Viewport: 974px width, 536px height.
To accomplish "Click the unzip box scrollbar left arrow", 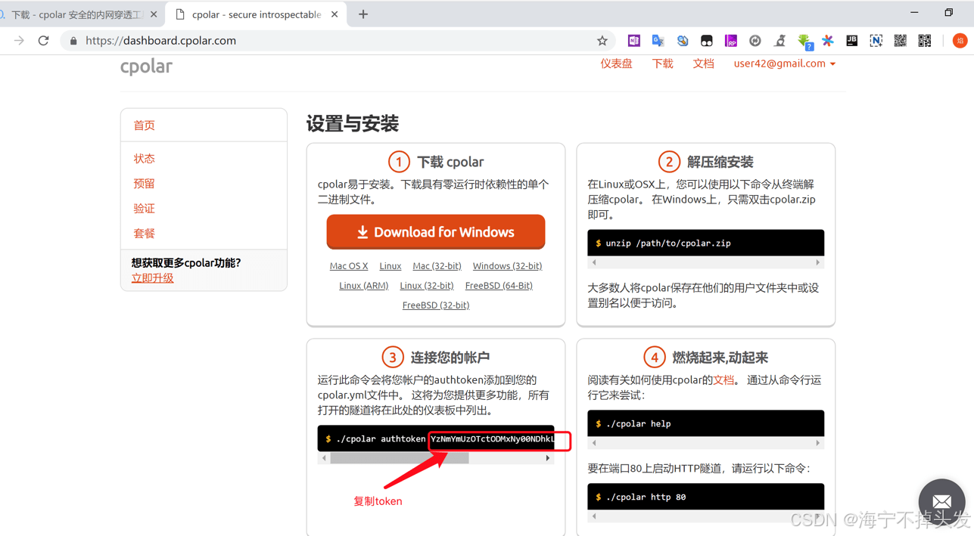I will click(x=594, y=263).
